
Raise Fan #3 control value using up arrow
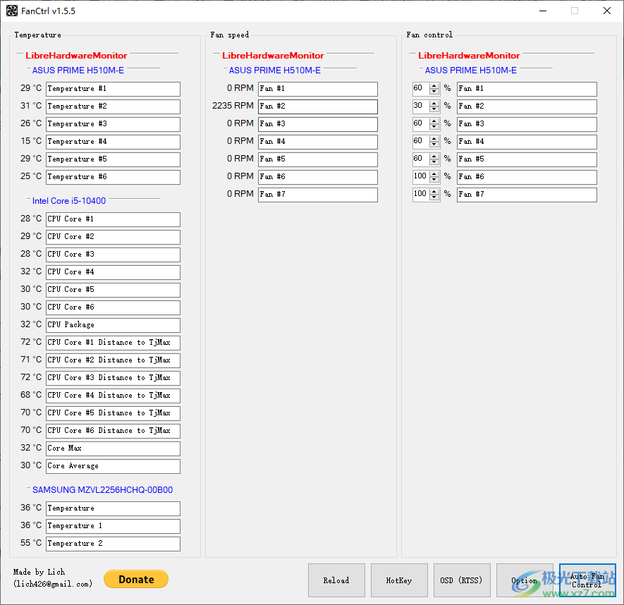click(x=434, y=121)
